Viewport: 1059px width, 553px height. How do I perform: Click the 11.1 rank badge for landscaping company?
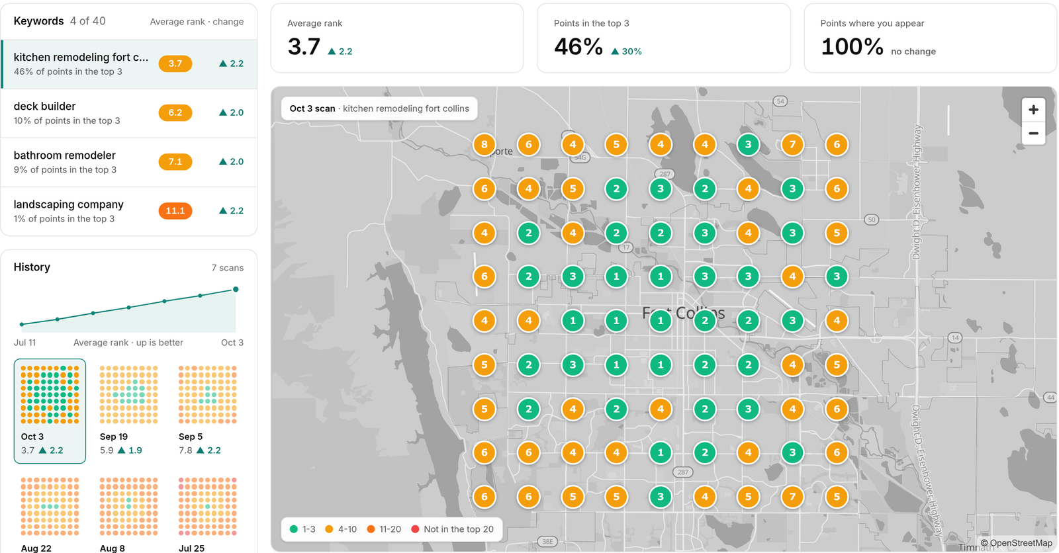click(x=175, y=210)
